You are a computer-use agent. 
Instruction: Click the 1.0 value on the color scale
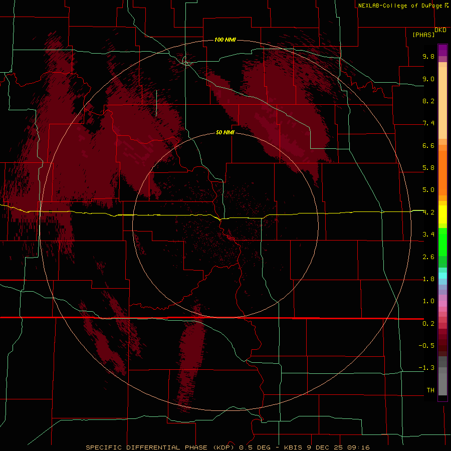[428, 301]
